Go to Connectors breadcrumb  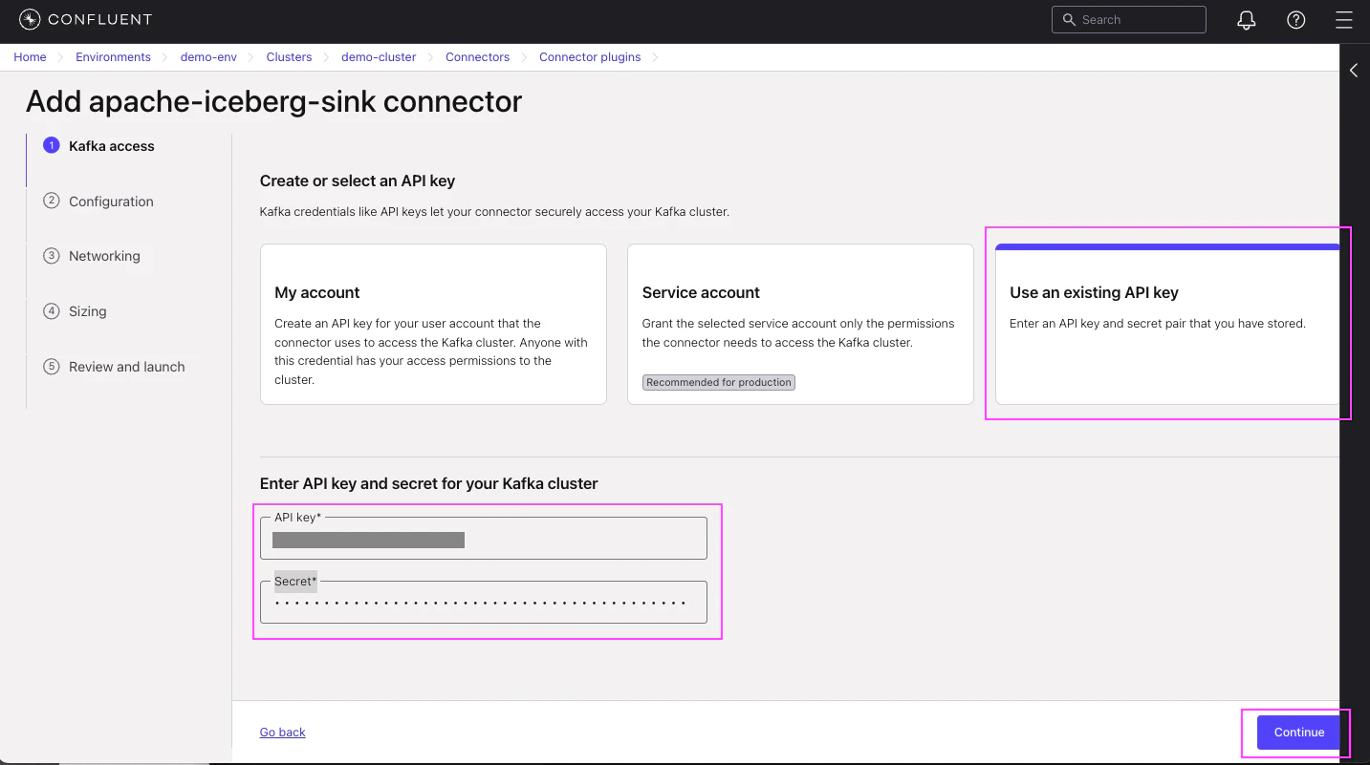click(477, 57)
